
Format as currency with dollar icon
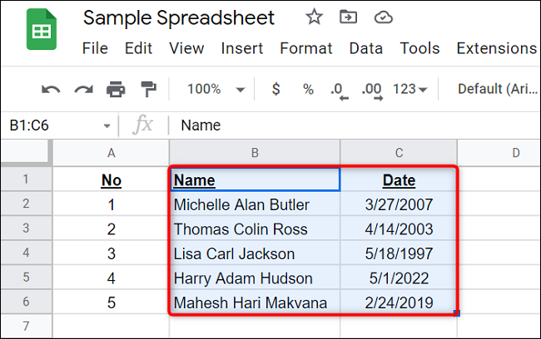click(x=276, y=89)
